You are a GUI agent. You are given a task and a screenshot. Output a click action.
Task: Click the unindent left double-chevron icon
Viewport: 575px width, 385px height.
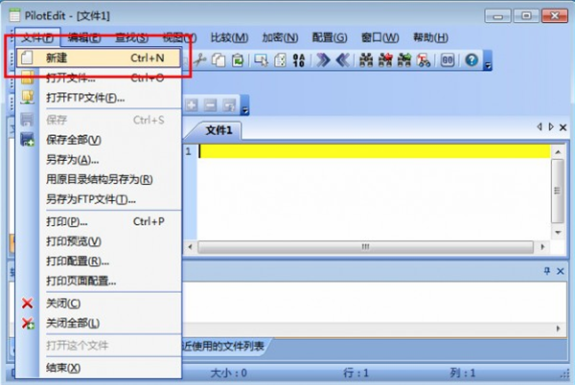[342, 59]
